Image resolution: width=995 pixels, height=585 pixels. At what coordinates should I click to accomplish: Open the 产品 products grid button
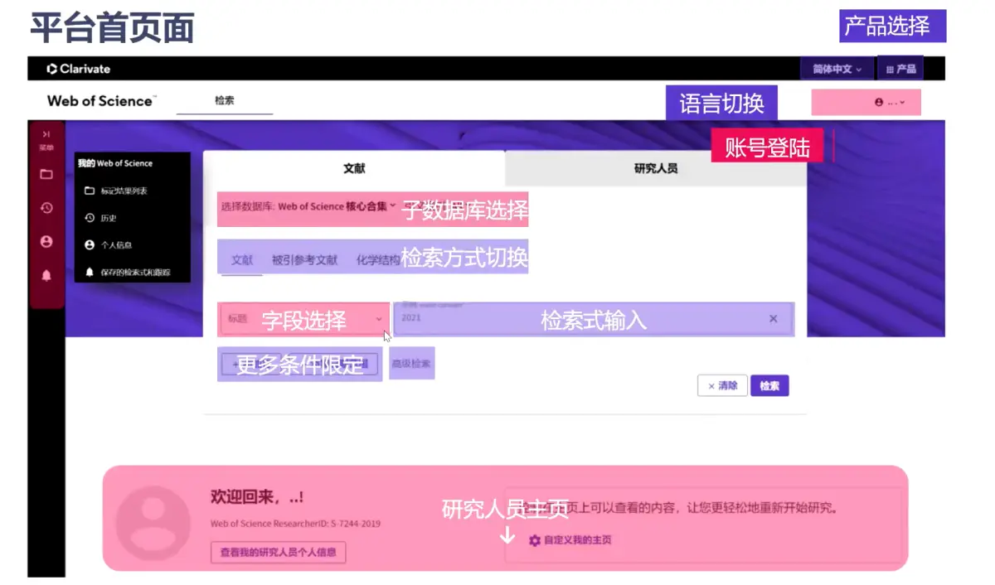[900, 69]
